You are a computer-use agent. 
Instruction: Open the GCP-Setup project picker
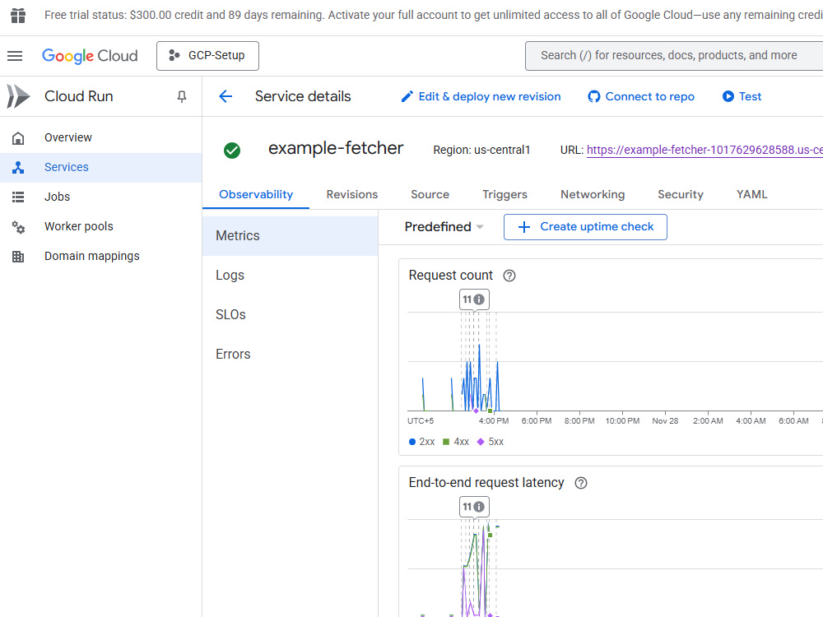point(207,56)
